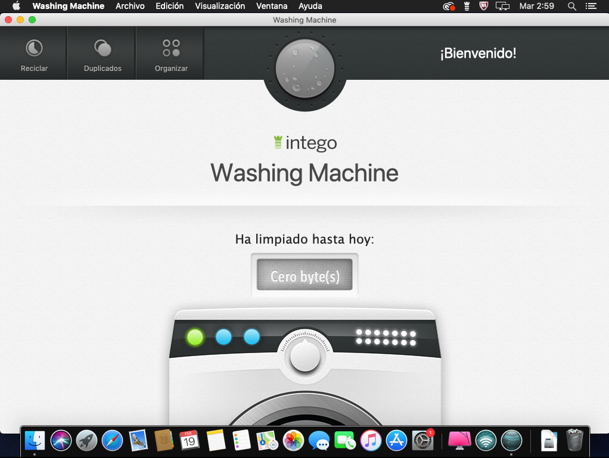Click the second blue light on washer
This screenshot has width=609, height=458.
[x=251, y=337]
